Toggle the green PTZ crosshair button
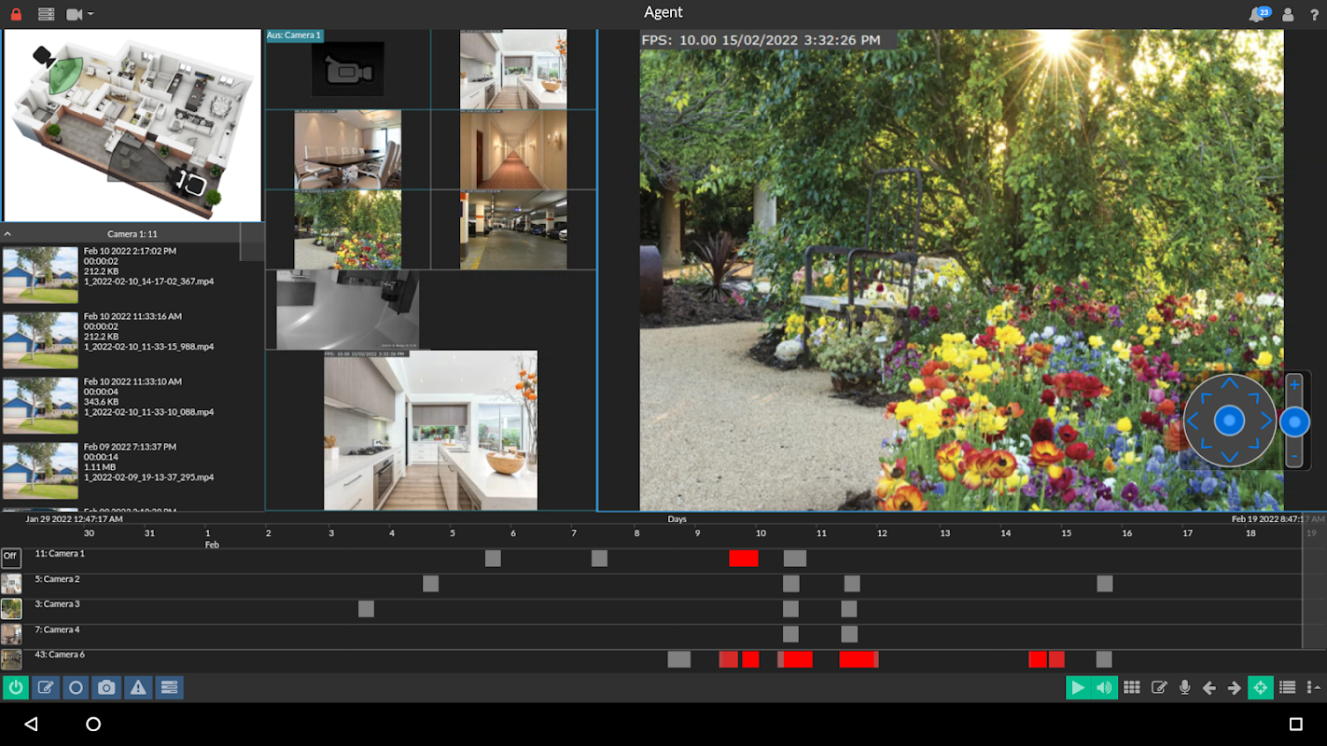 1261,688
